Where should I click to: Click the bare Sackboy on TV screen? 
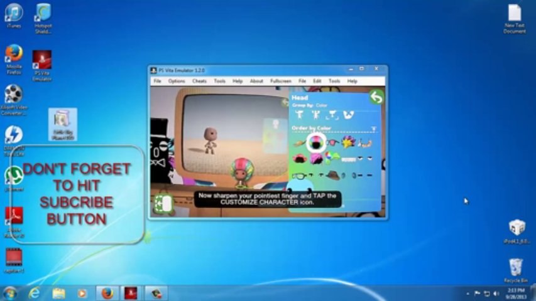click(x=210, y=140)
